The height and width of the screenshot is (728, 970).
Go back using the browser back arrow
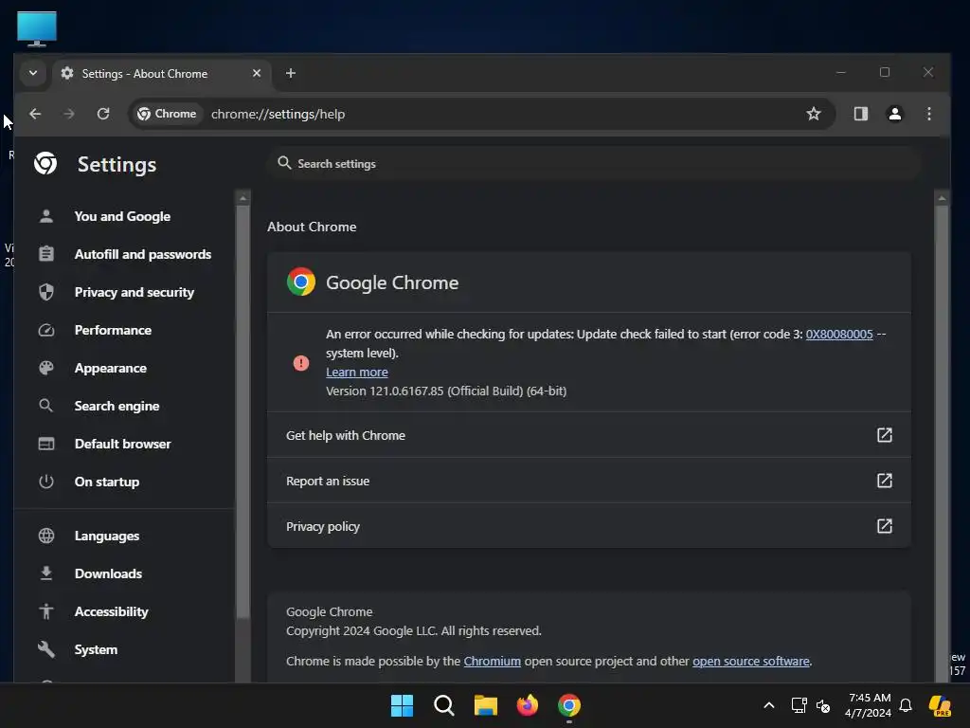pos(35,114)
